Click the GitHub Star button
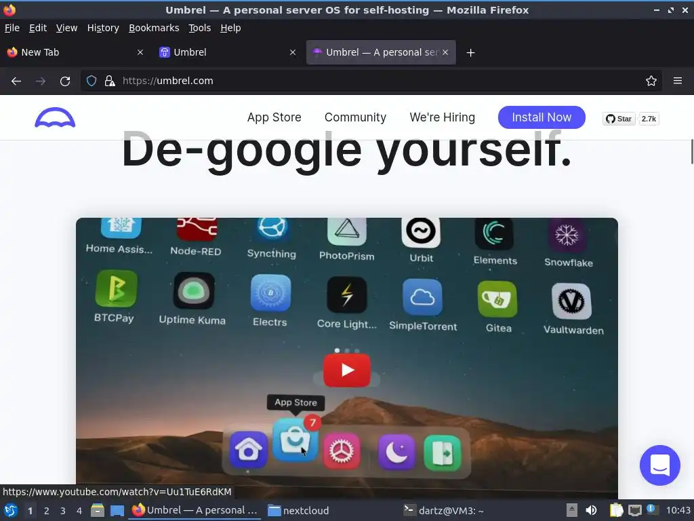Image resolution: width=694 pixels, height=521 pixels. (619, 119)
